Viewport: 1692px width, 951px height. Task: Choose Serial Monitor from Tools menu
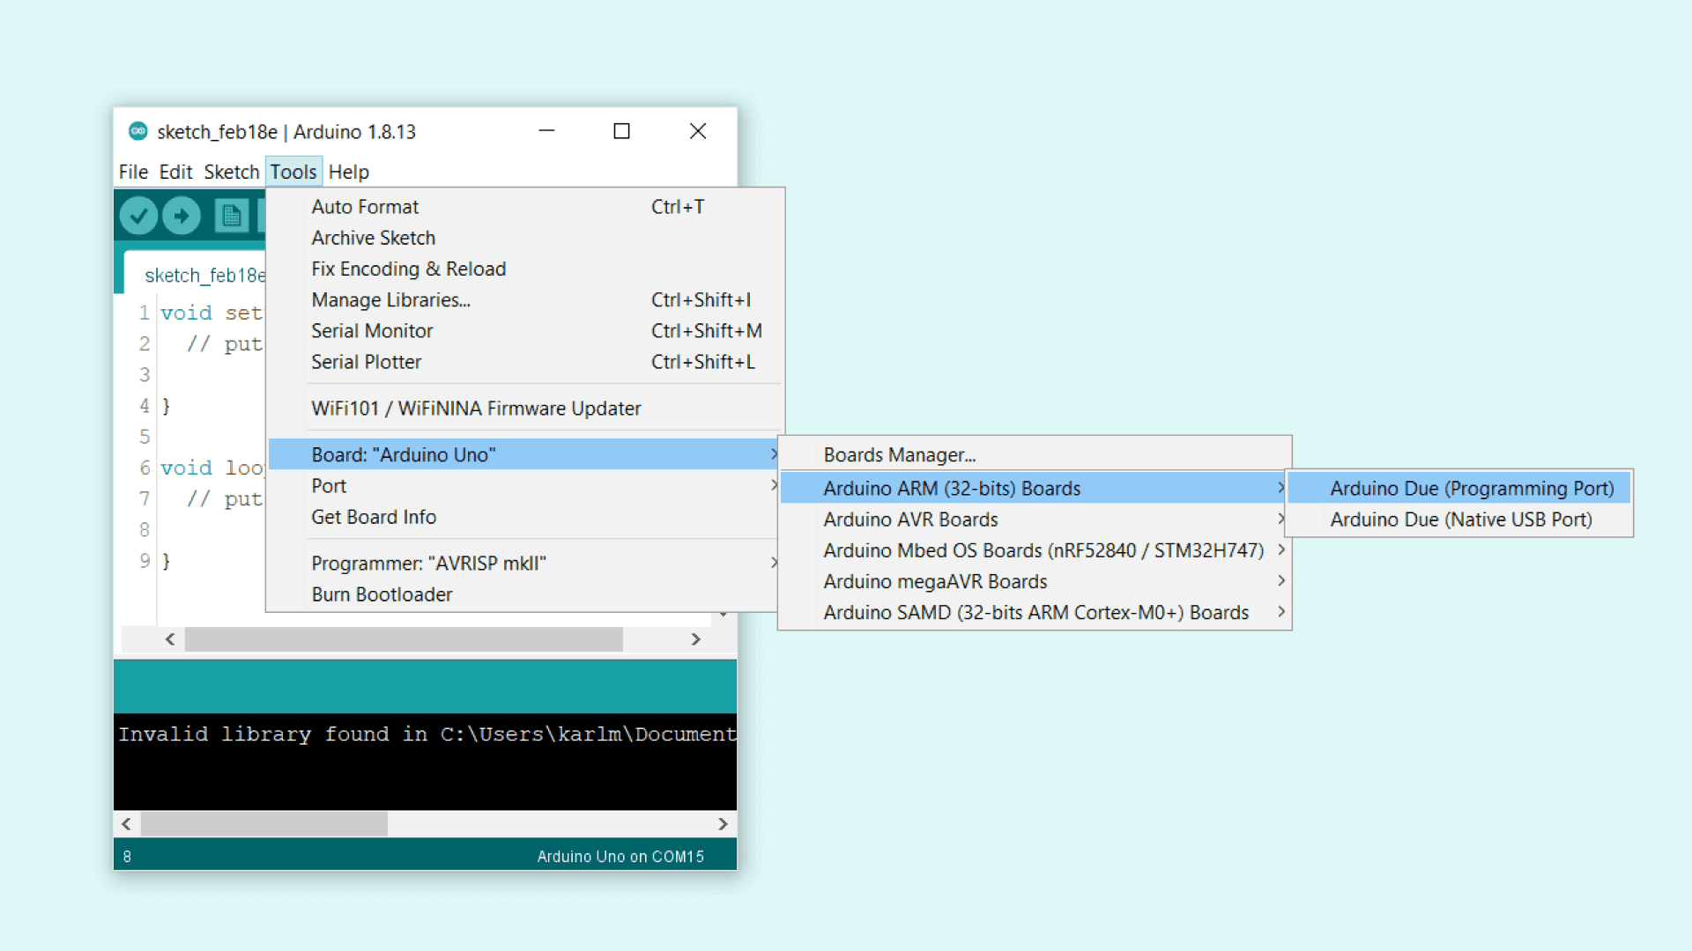(372, 331)
